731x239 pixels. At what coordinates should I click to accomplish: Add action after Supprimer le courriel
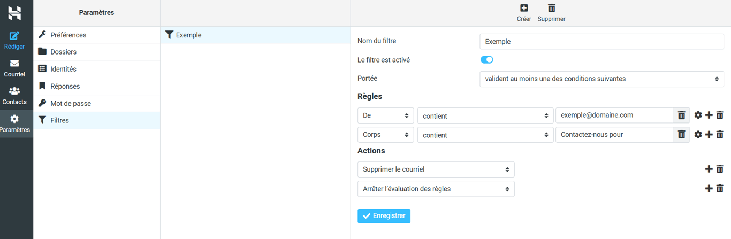click(709, 169)
